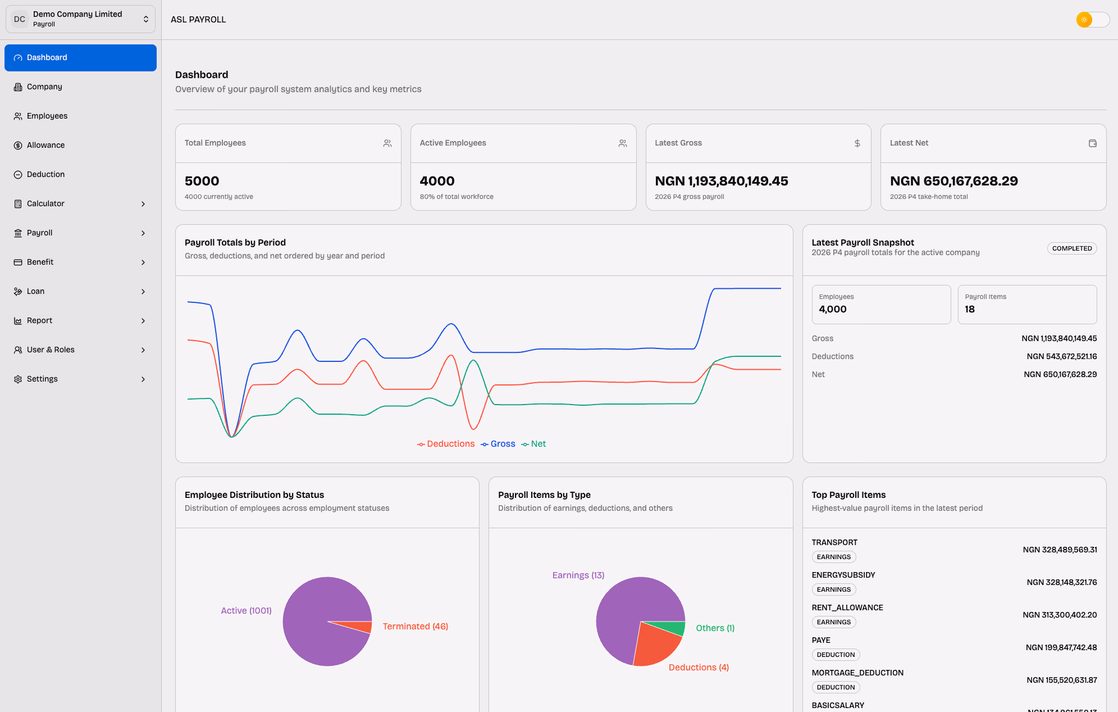Screen dimensions: 1118x712
Task: Expand the Payroll submenu chevron
Action: point(143,233)
